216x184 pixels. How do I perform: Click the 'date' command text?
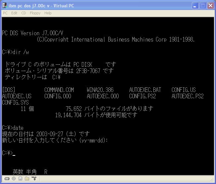coord(18,128)
